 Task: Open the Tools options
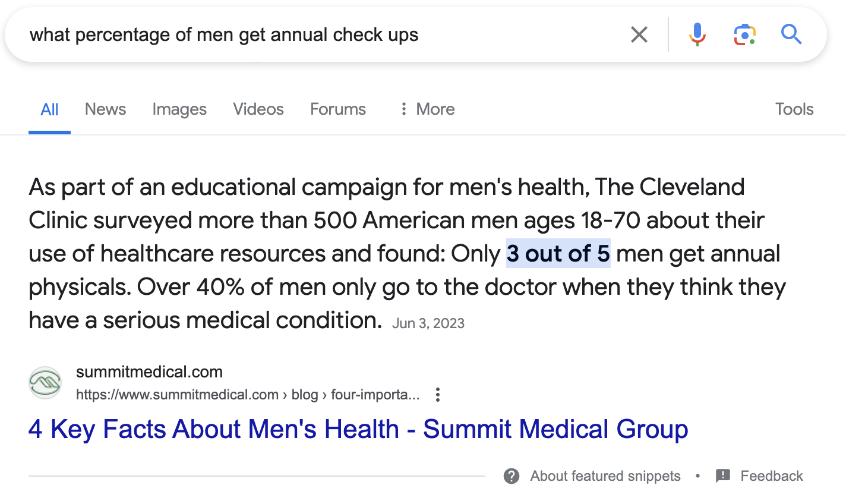click(x=794, y=109)
